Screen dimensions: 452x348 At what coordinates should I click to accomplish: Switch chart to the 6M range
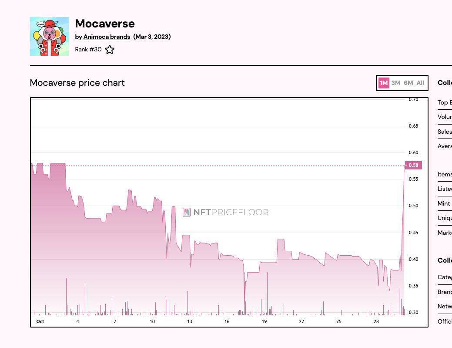pos(408,83)
